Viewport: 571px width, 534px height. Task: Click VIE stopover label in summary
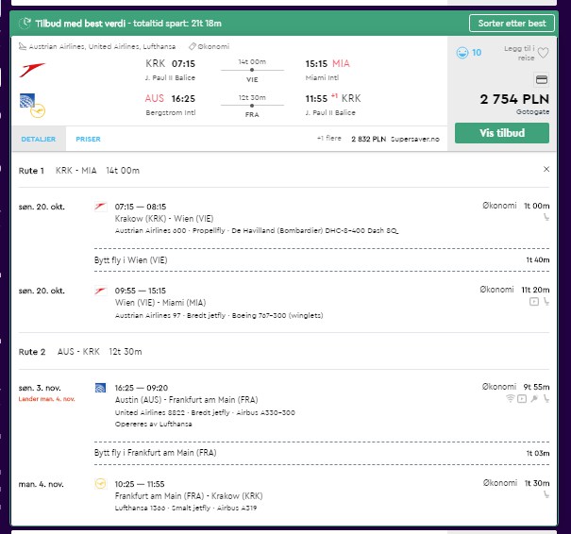(x=252, y=79)
